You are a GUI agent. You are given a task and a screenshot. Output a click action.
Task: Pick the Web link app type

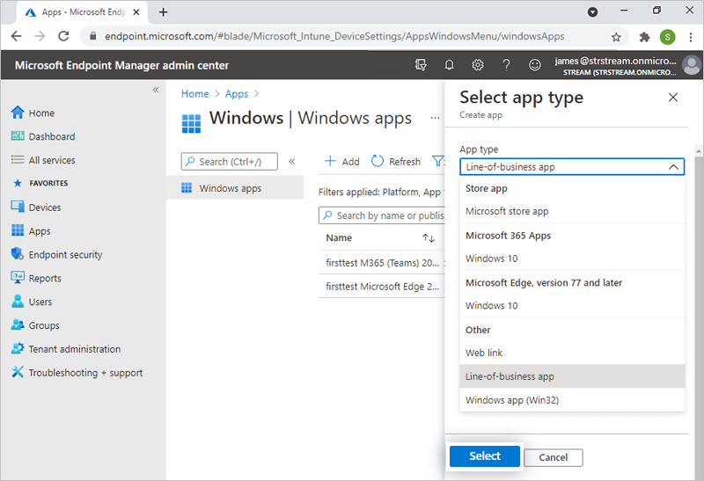484,353
